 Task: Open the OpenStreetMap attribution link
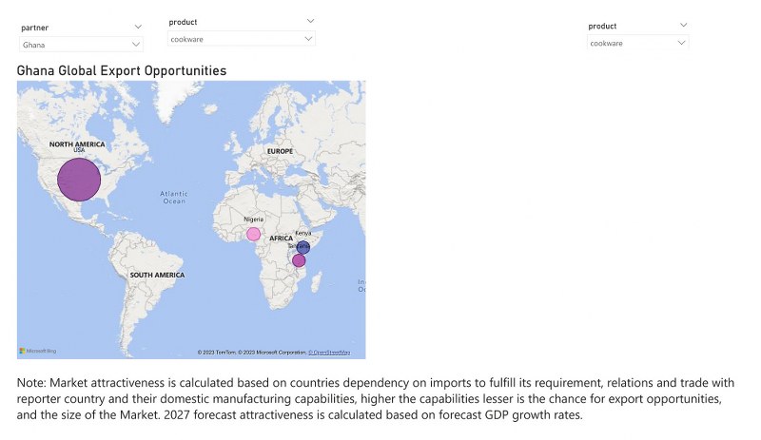coord(328,353)
